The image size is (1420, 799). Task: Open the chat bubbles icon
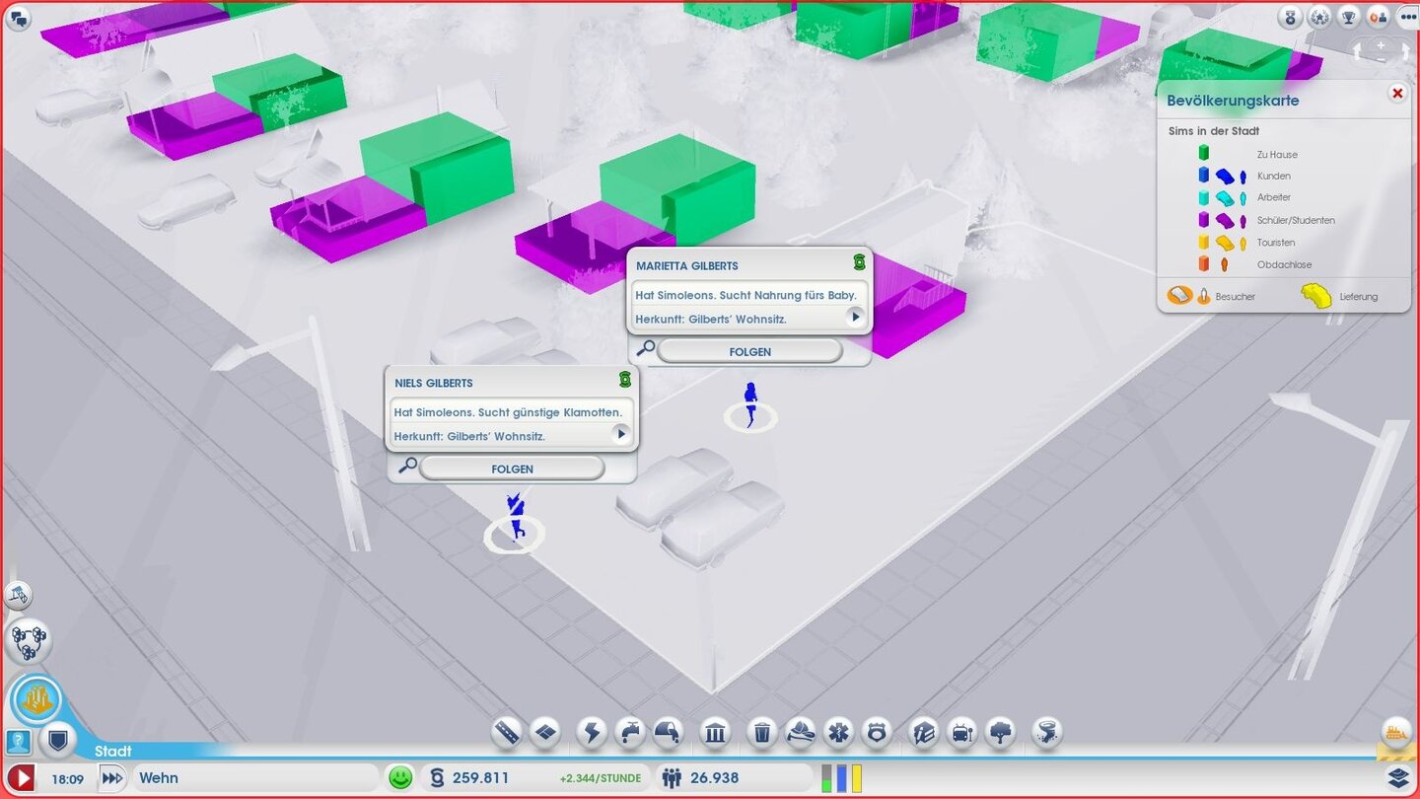pos(18,18)
